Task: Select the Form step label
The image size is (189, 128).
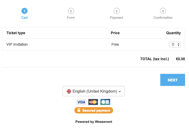Action: click(x=71, y=18)
